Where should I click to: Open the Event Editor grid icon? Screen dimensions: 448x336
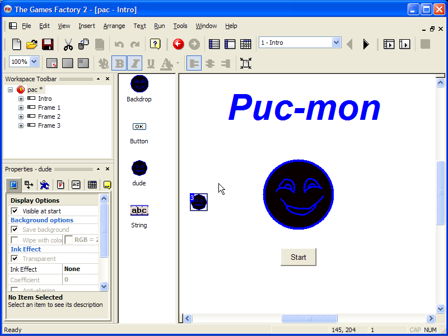(245, 44)
